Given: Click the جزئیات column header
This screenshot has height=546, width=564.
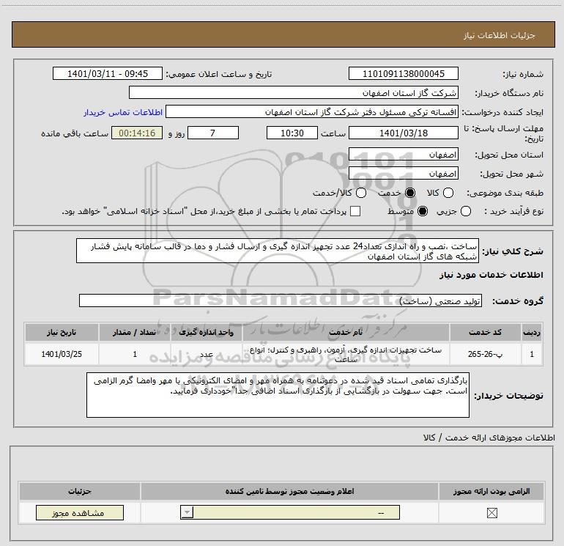Looking at the screenshot, I should point(80,491).
